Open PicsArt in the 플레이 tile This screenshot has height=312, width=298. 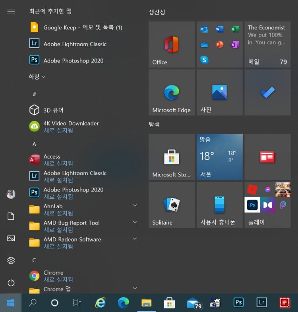coord(283,205)
